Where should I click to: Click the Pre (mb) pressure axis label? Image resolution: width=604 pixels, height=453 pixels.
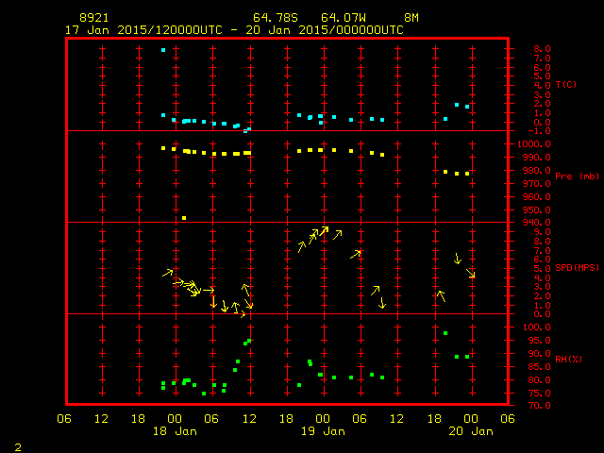coord(577,176)
